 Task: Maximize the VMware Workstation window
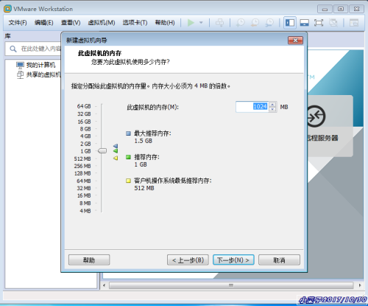point(341,9)
